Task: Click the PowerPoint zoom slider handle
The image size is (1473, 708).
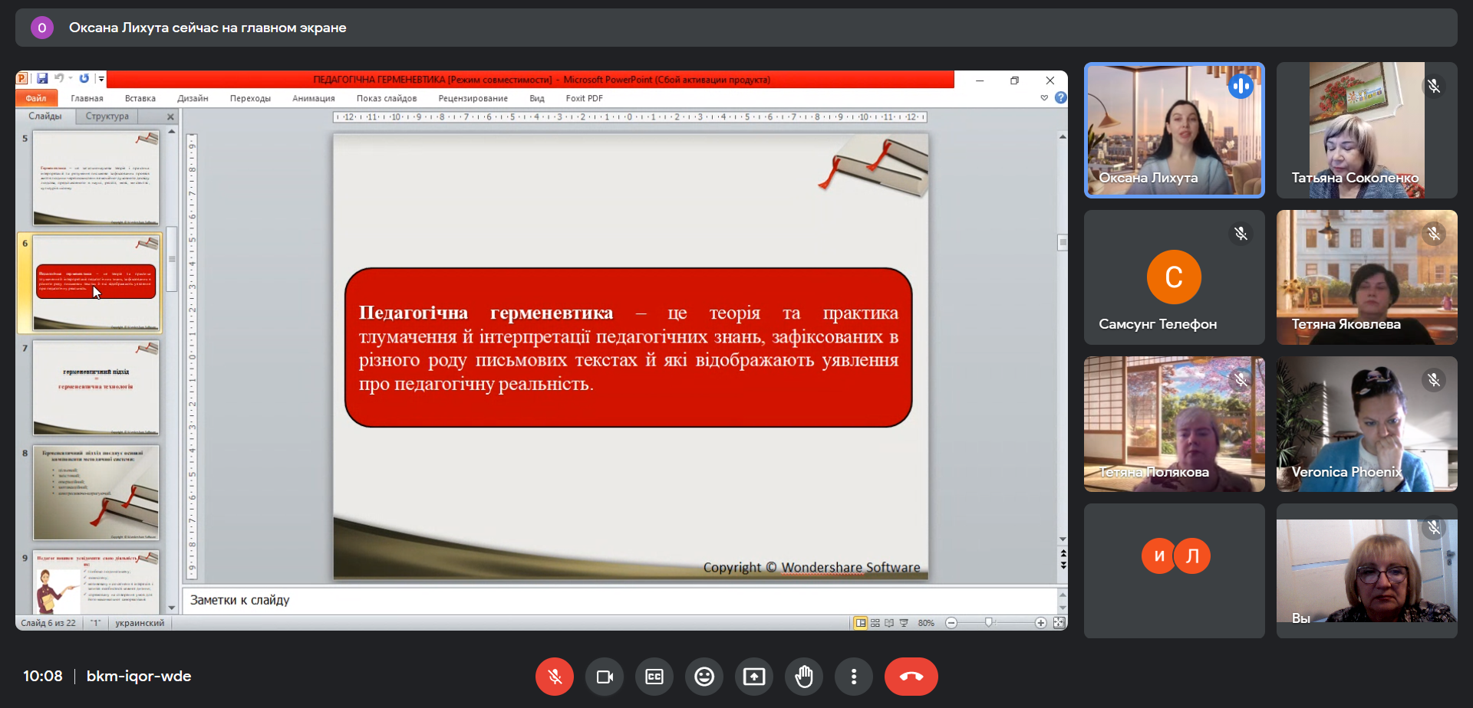Action: 989,623
